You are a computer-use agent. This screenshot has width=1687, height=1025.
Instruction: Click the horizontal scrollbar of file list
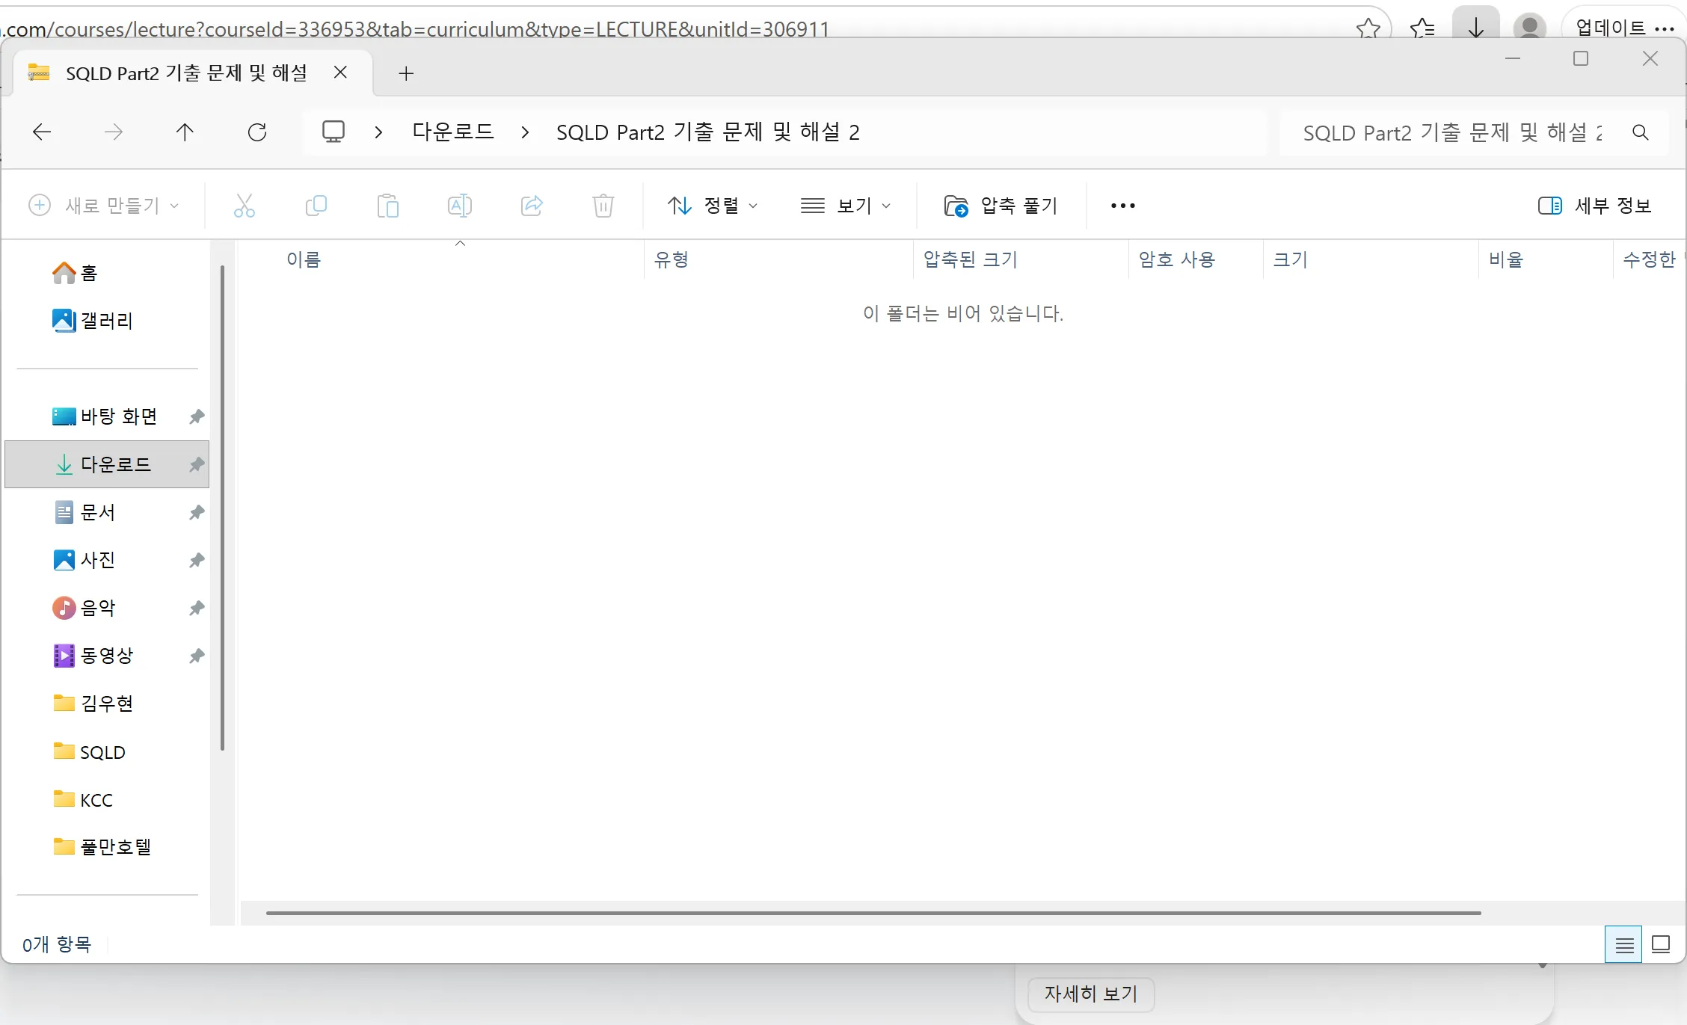click(873, 913)
